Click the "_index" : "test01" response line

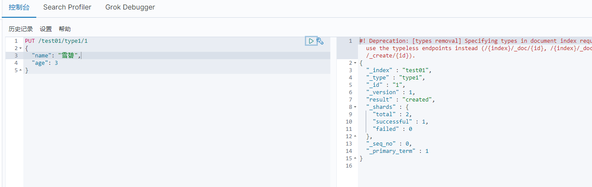coord(399,70)
